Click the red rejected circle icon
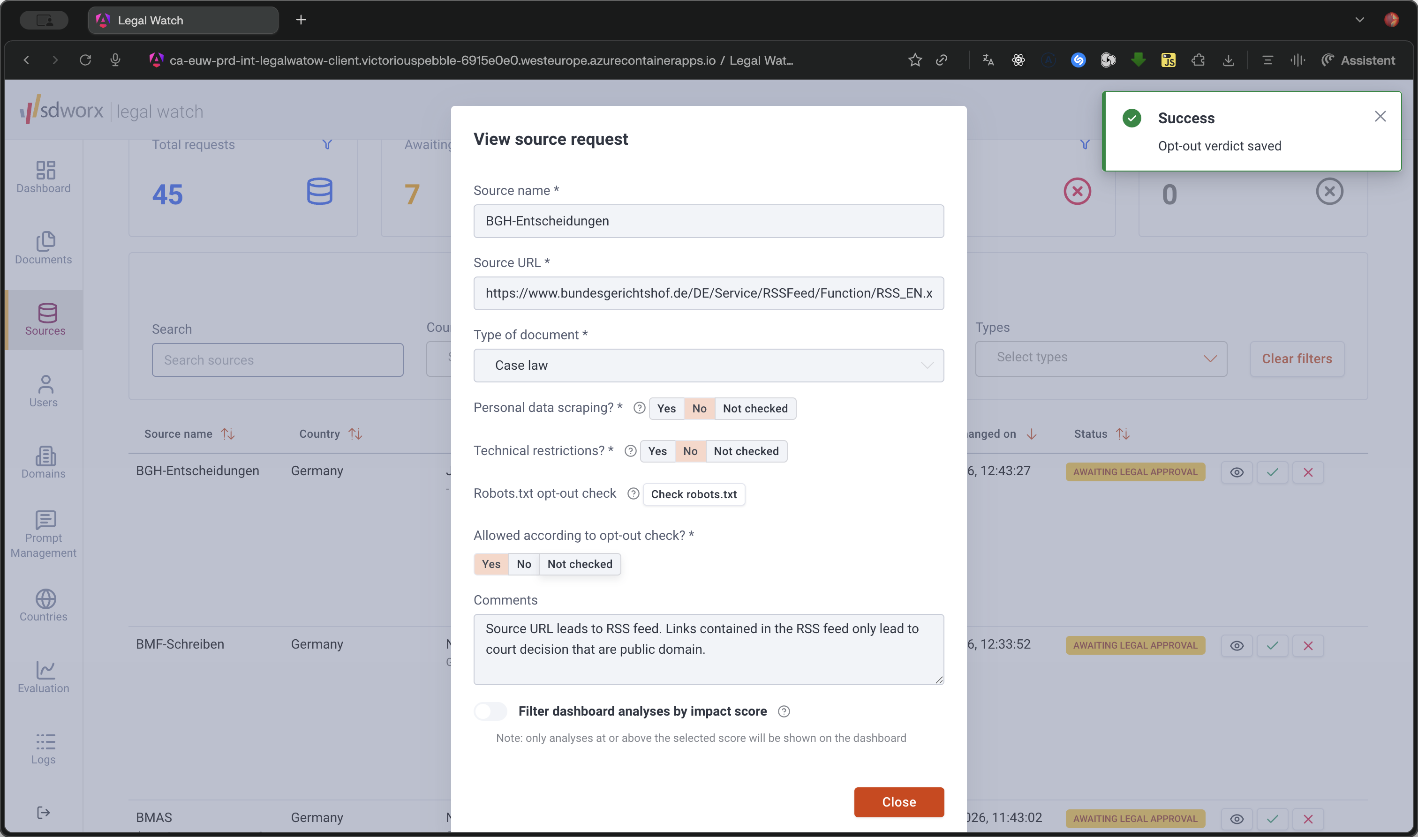The width and height of the screenshot is (1418, 837). click(1077, 191)
